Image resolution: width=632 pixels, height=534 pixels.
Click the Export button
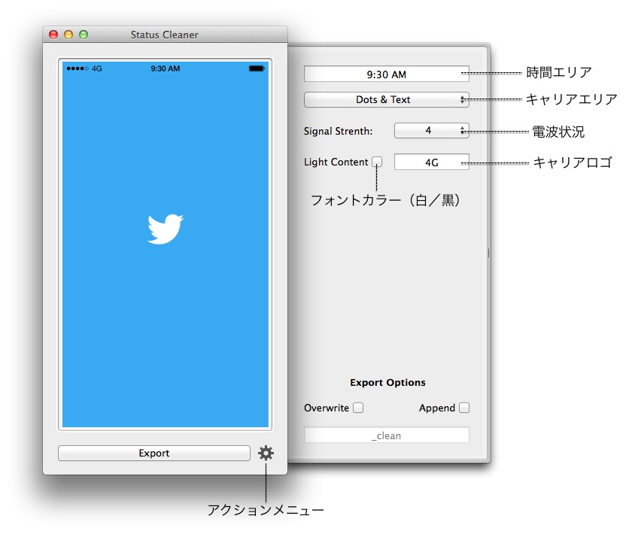(154, 453)
